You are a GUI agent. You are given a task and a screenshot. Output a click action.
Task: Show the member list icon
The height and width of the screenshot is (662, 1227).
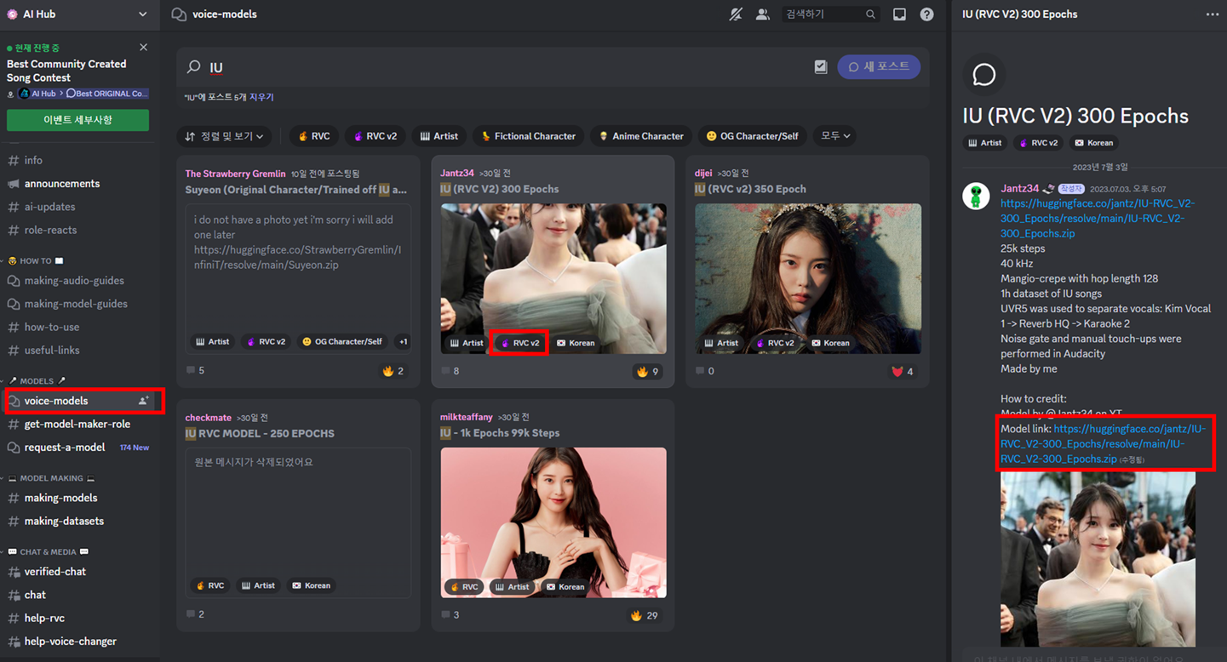pyautogui.click(x=762, y=14)
